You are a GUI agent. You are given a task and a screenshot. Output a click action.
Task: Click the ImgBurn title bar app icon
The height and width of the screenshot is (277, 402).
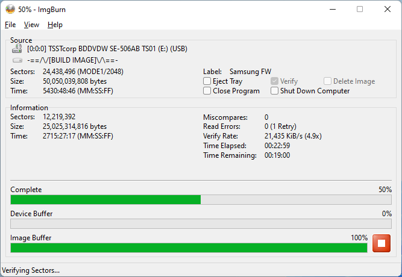pyautogui.click(x=10, y=9)
